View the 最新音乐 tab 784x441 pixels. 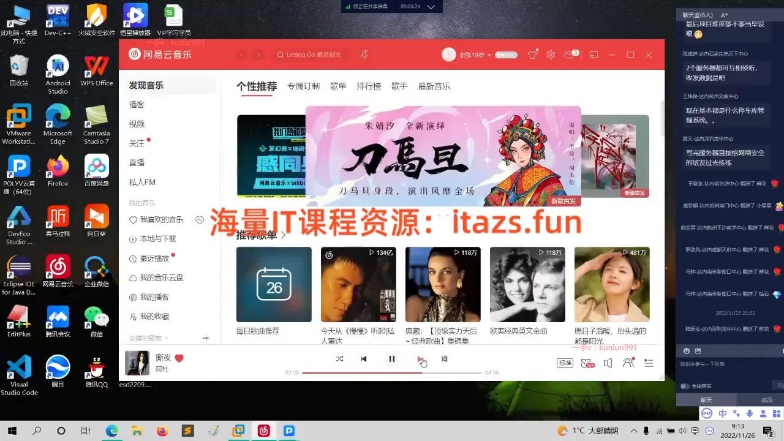434,86
